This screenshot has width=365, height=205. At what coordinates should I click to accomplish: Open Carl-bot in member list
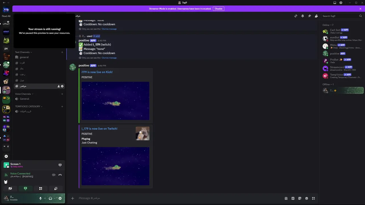(342, 31)
